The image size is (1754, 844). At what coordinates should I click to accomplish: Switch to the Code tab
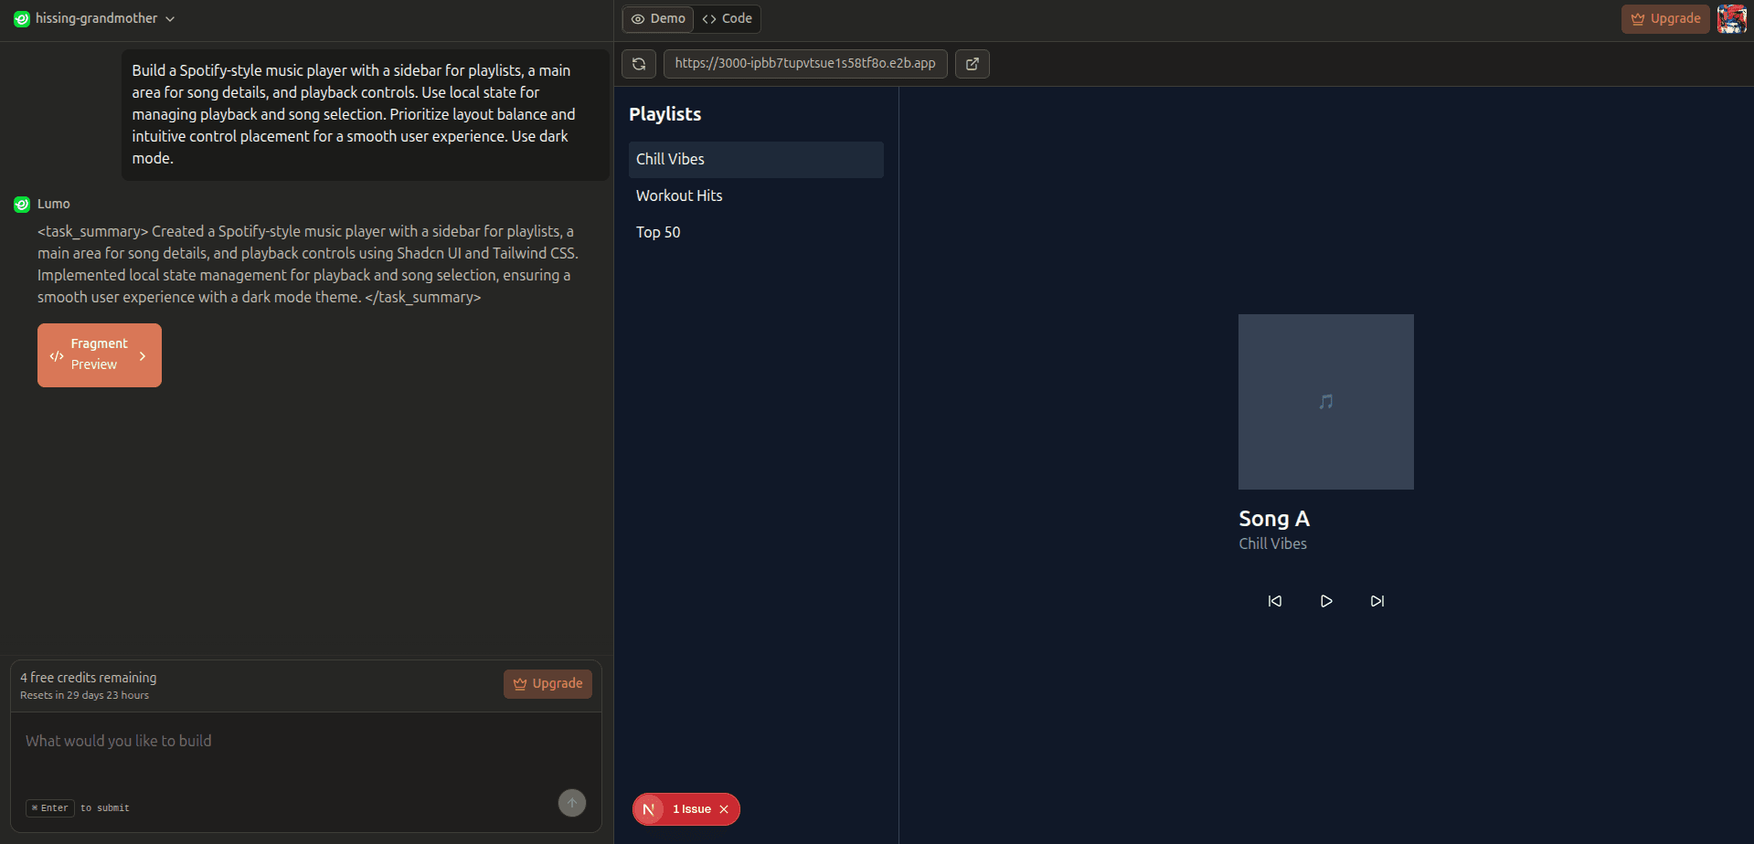pyautogui.click(x=728, y=18)
